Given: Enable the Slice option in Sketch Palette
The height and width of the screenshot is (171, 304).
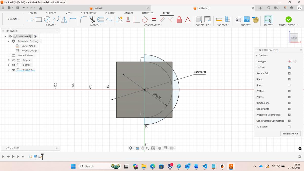Looking at the screenshot, I should (289, 85).
